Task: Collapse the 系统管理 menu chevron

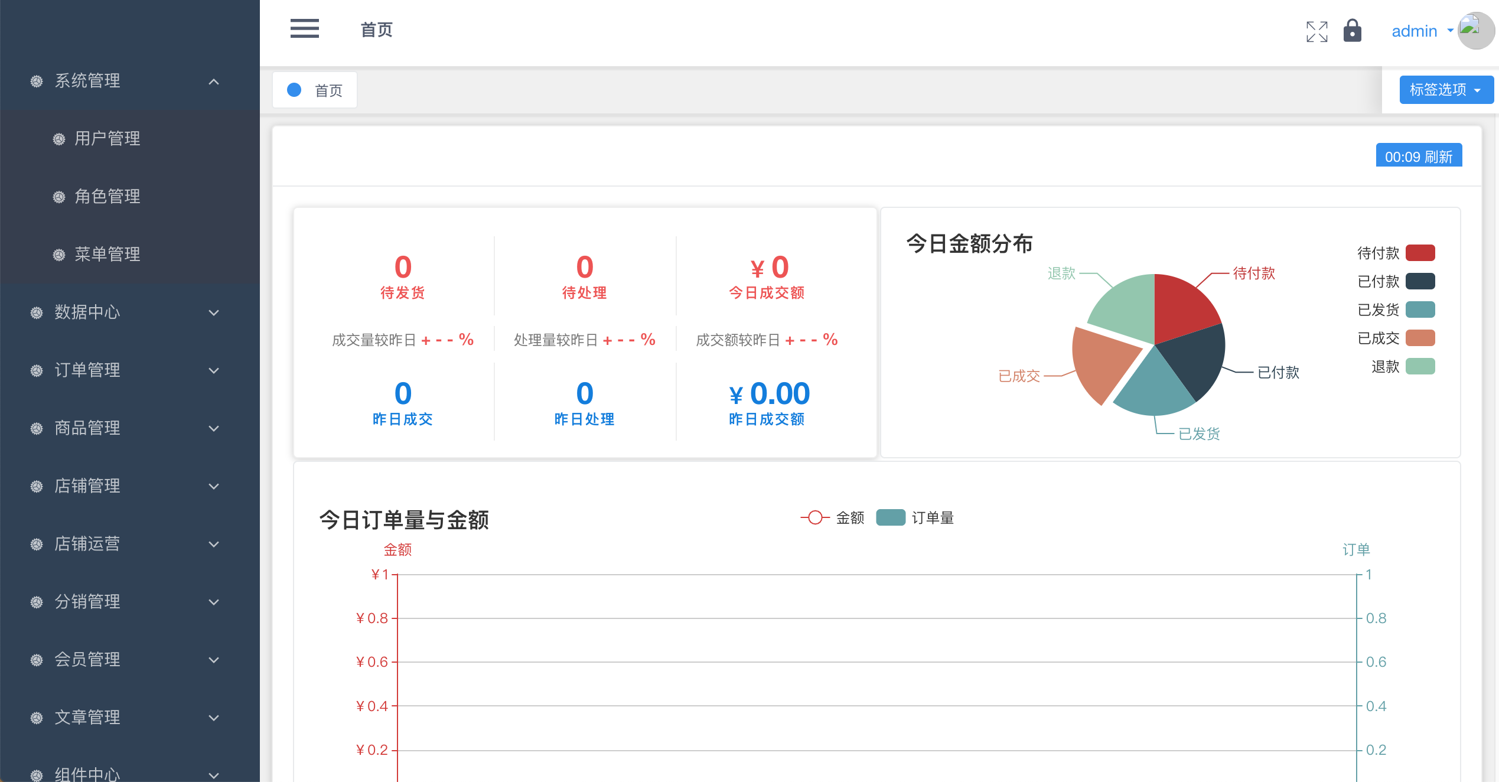Action: tap(214, 82)
